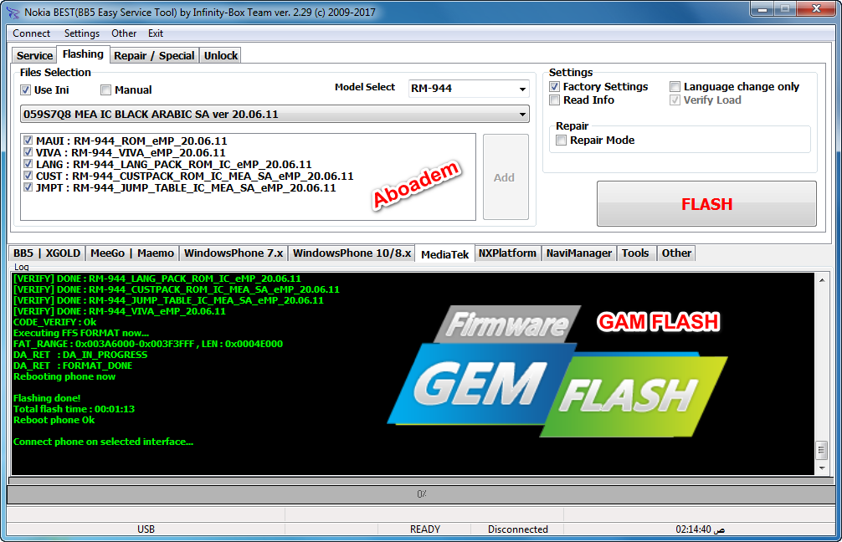
Task: Click the Nokia BEST title bar app icon
Action: click(x=13, y=12)
